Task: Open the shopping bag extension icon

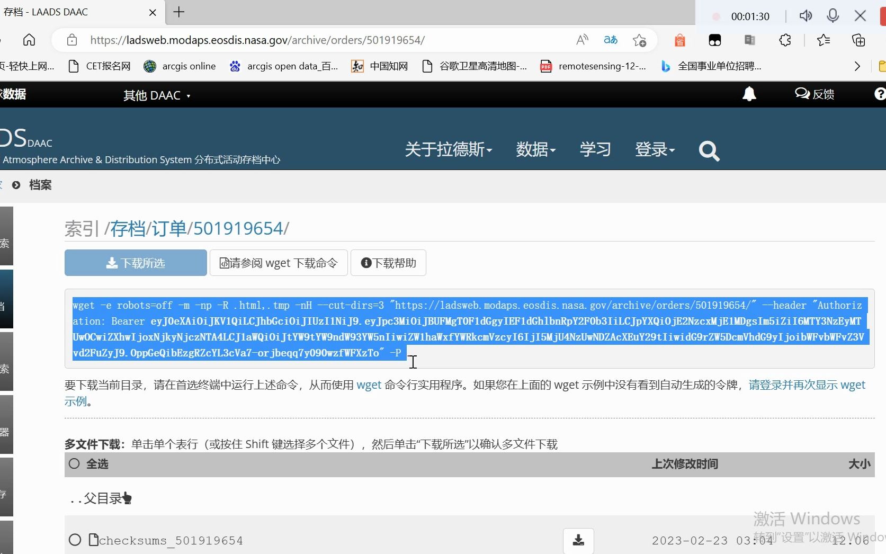Action: tap(680, 40)
